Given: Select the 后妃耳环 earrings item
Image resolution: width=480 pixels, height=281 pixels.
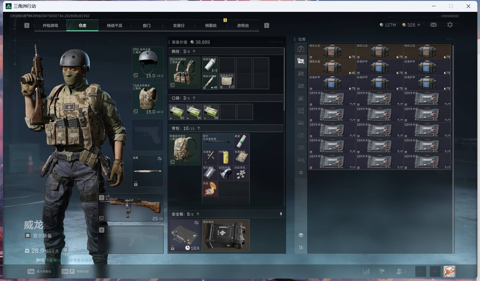Looking at the screenshot, I should pos(242,173).
